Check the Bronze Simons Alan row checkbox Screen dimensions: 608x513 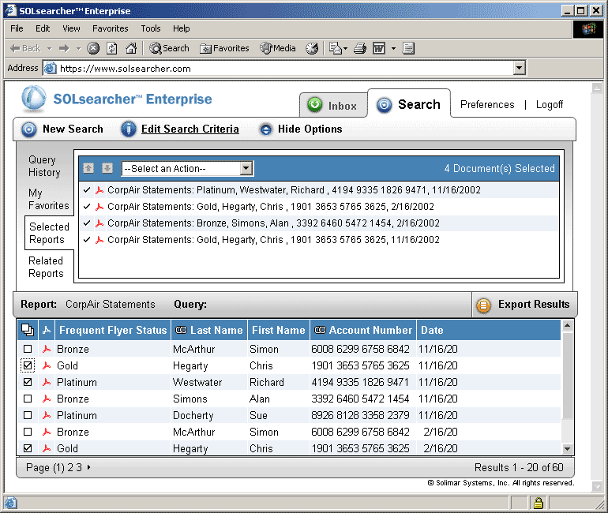(28, 399)
